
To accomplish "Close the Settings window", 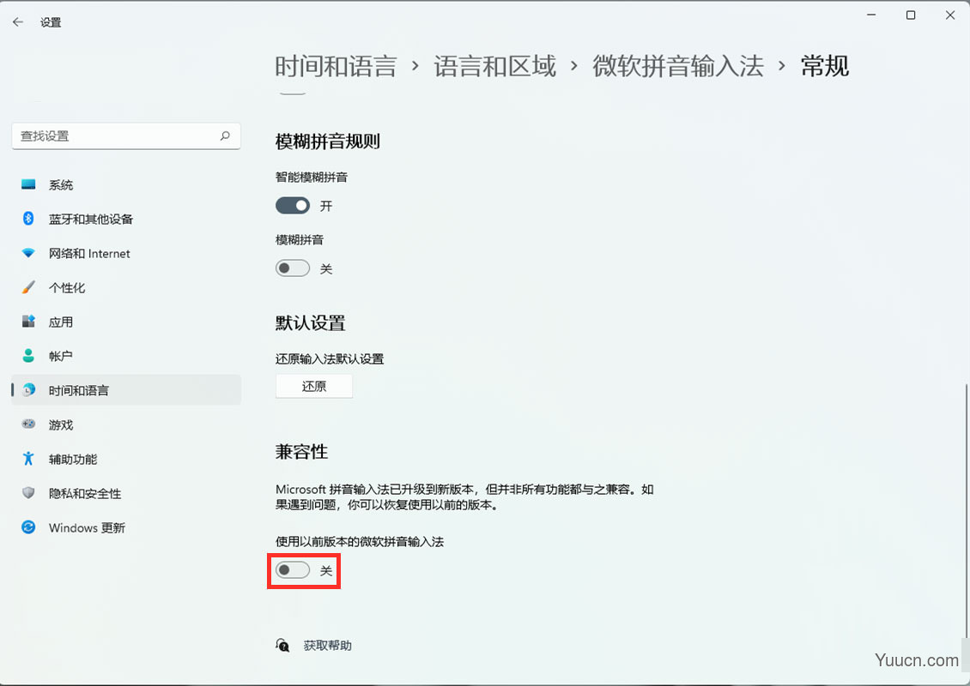I will point(950,15).
